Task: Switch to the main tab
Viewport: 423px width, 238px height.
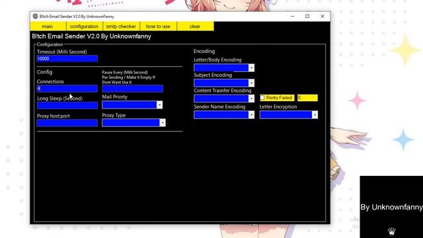Action: click(x=48, y=26)
